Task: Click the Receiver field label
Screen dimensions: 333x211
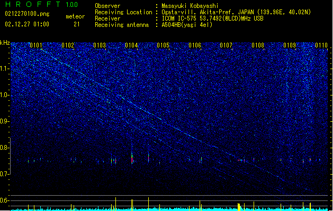Action: [107, 18]
